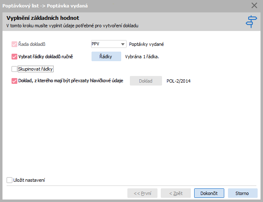Viewport: 263px width, 202px height.
Task: Click the Vyplnění základních hodnot heading
Action: click(43, 18)
